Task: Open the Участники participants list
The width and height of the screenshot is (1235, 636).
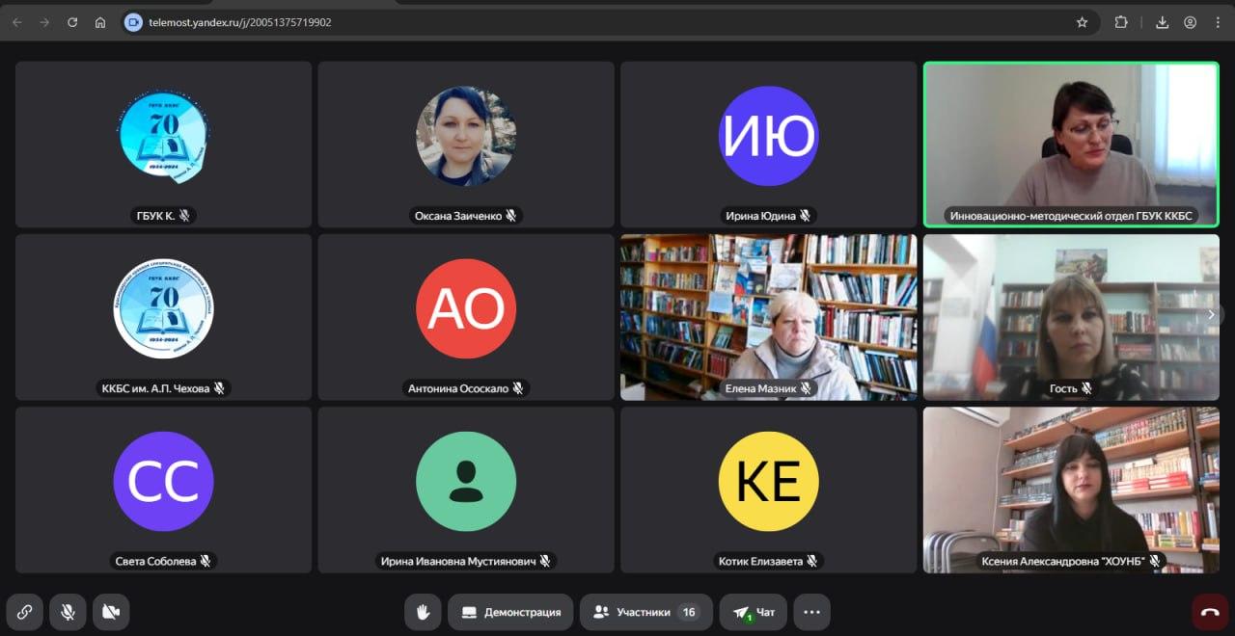Action: tap(645, 612)
